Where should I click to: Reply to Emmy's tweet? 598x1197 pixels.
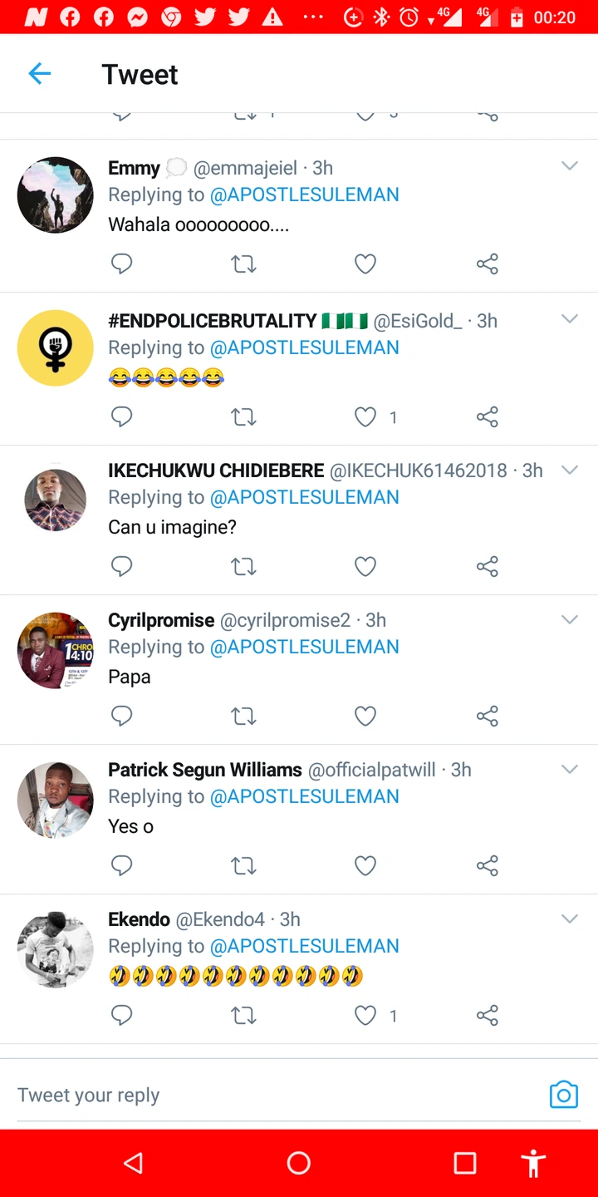click(122, 264)
